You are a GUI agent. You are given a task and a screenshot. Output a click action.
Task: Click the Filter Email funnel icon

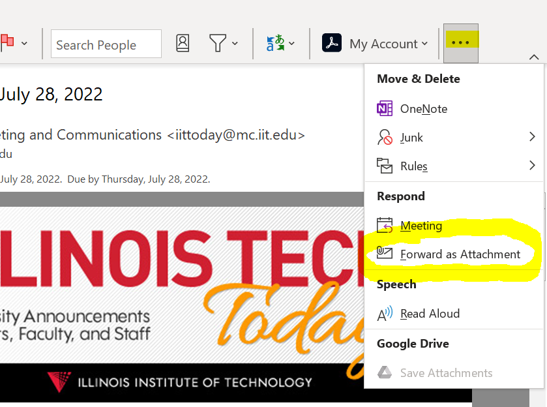click(x=217, y=44)
